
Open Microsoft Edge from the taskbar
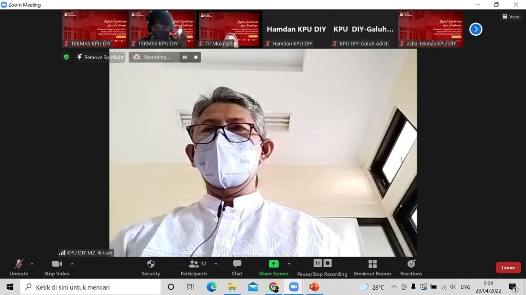coord(211,287)
